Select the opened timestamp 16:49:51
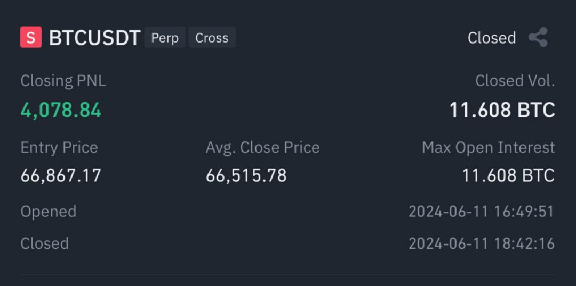Viewport: 576px width, 286px height. coord(482,212)
